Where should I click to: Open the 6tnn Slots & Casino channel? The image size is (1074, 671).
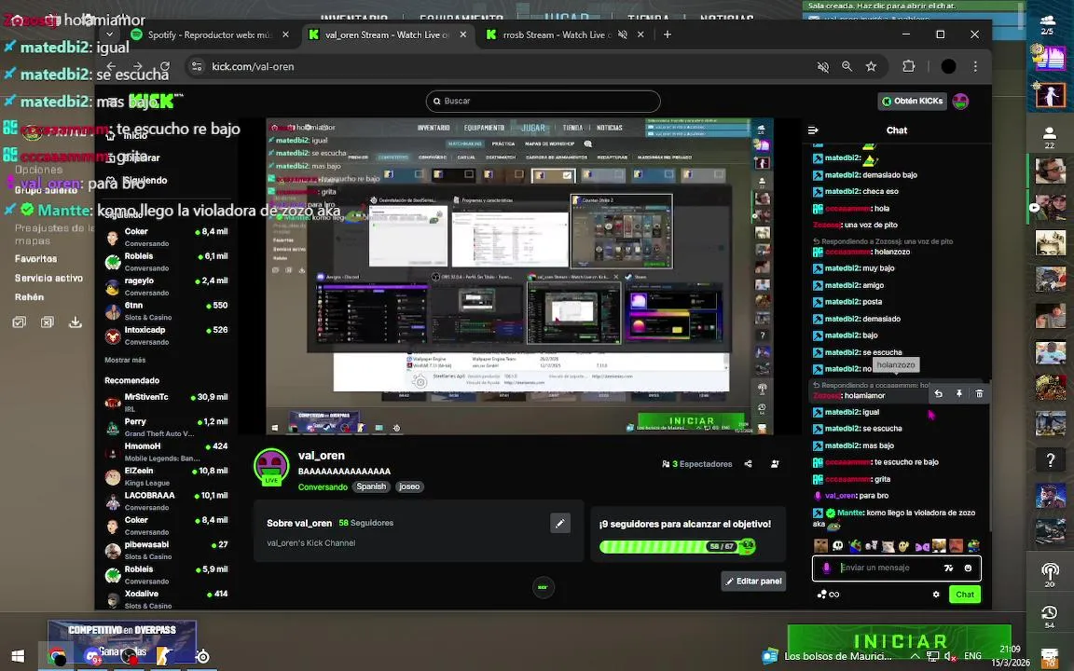[x=167, y=311]
